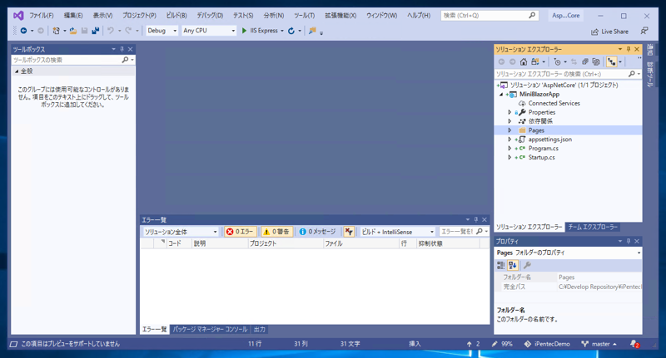
Task: Expand the Pages folder
Action: (x=509, y=130)
